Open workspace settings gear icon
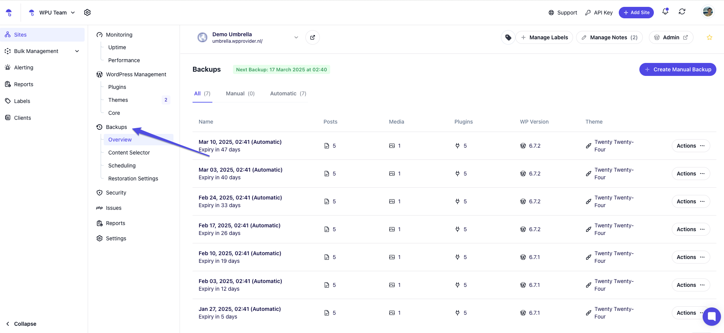The width and height of the screenshot is (724, 333). click(87, 13)
